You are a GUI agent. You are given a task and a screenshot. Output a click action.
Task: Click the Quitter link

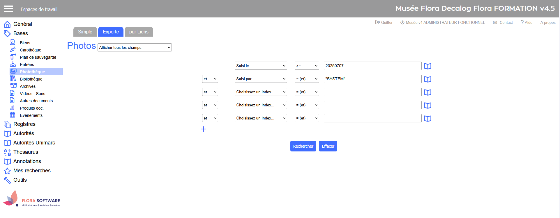384,22
